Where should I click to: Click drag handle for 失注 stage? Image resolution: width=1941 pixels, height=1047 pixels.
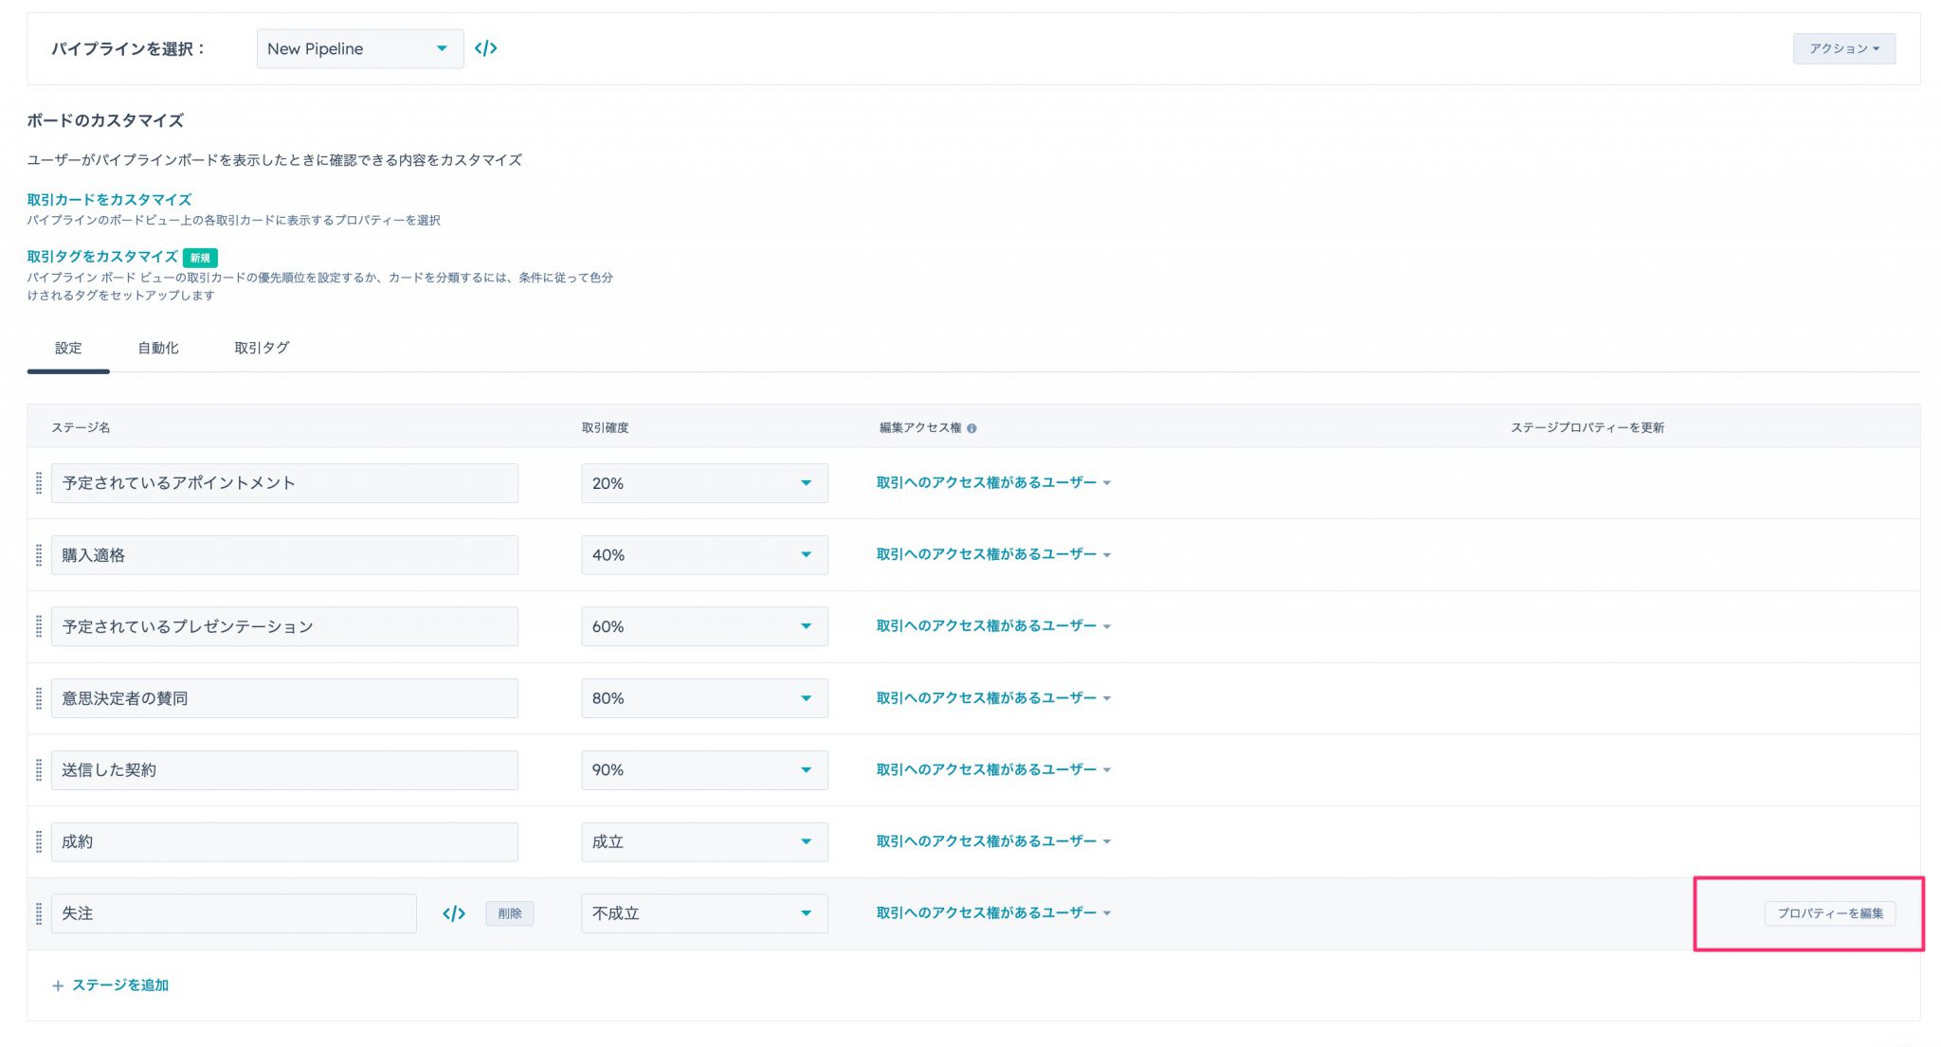pyautogui.click(x=39, y=913)
